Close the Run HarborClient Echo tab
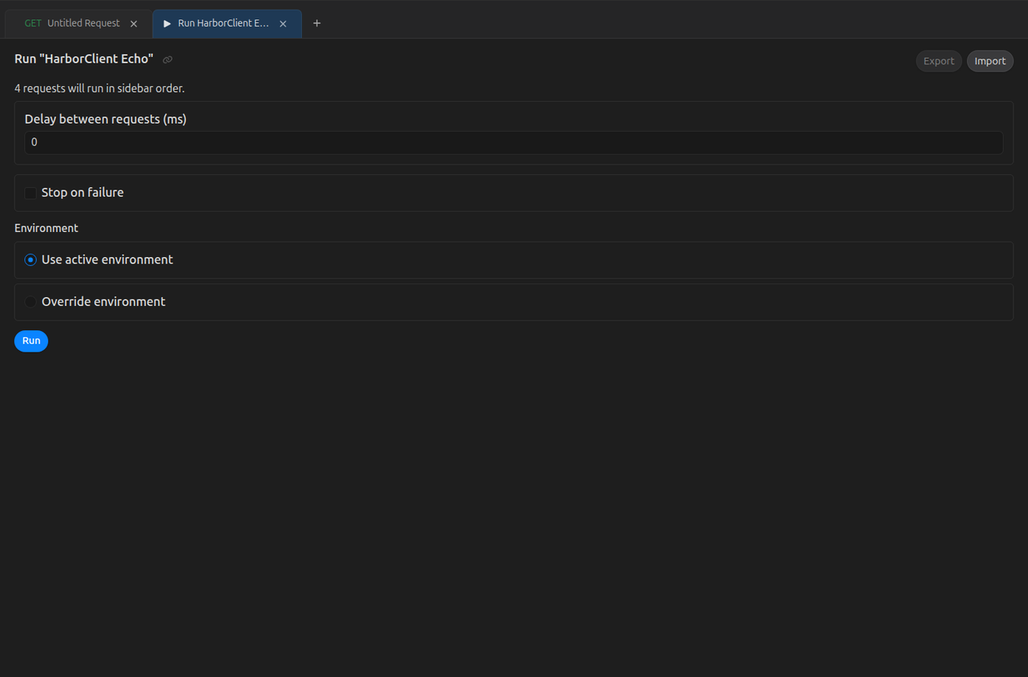Image resolution: width=1028 pixels, height=677 pixels. pyautogui.click(x=283, y=24)
